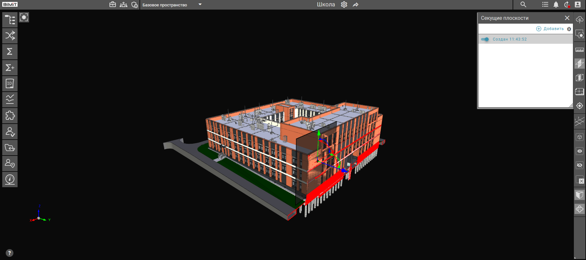The width and height of the screenshot is (586, 260).
Task: Toggle the 'Создан 11:43:52' section plane switch
Action: (x=485, y=39)
